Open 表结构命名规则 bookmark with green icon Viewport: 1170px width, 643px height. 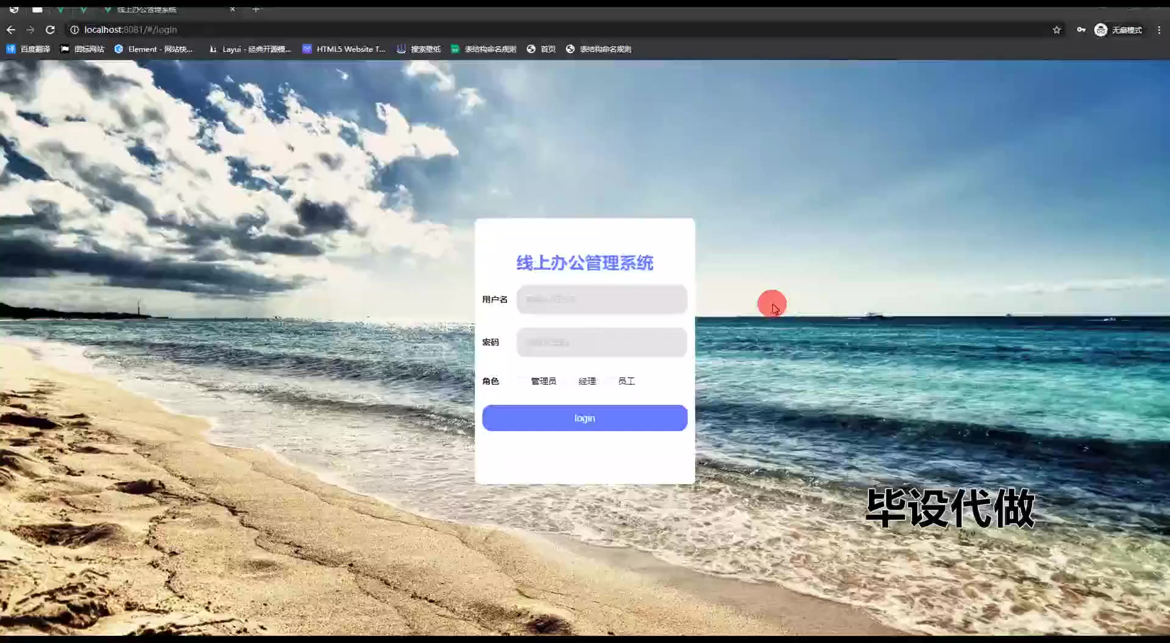[483, 49]
